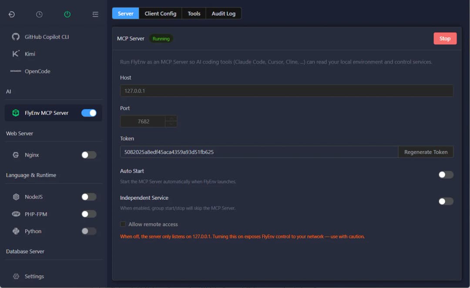
Task: Decrease the Port value with down arrow
Action: click(x=171, y=124)
